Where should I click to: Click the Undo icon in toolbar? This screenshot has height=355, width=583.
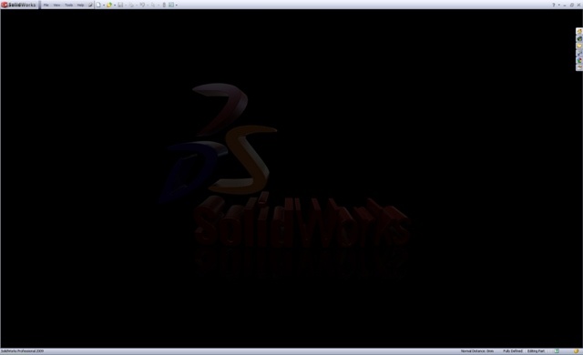pyautogui.click(x=142, y=5)
